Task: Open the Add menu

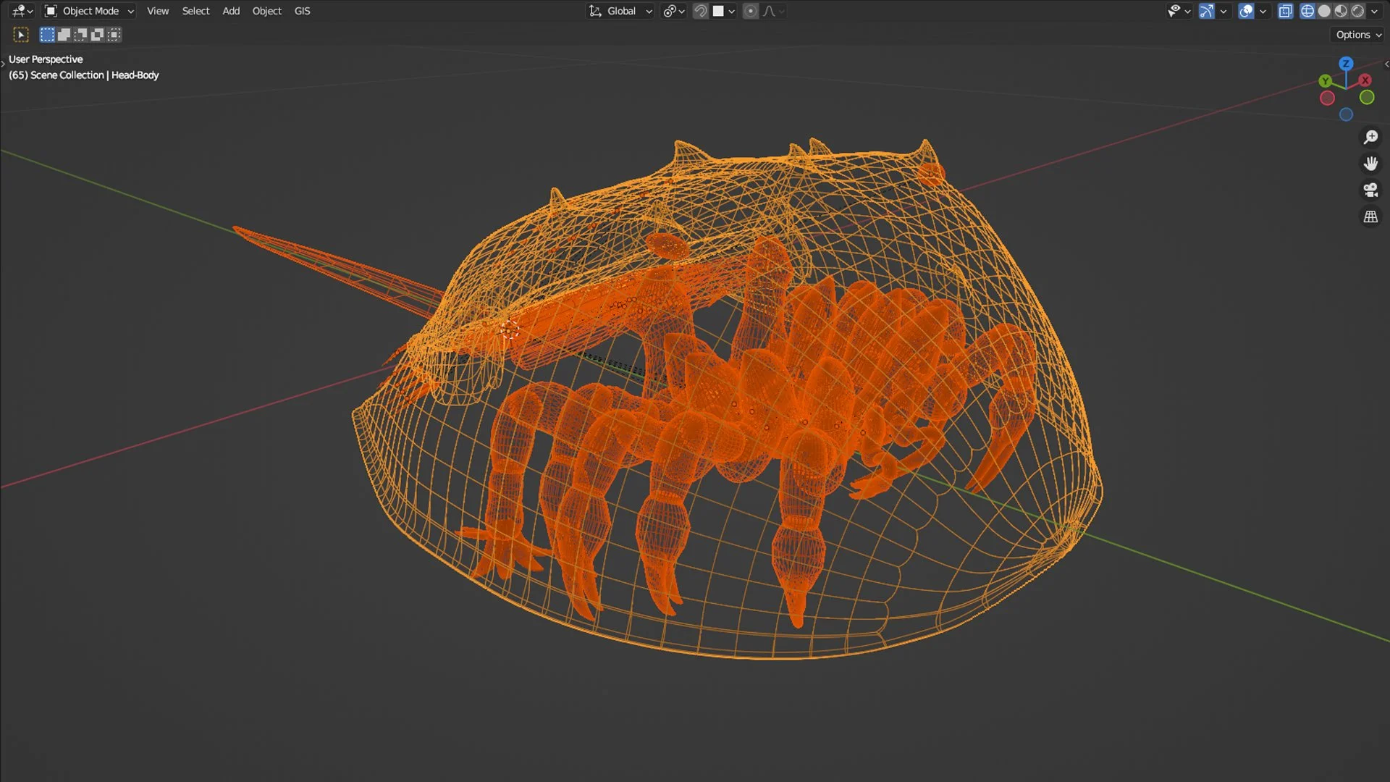Action: (231, 11)
